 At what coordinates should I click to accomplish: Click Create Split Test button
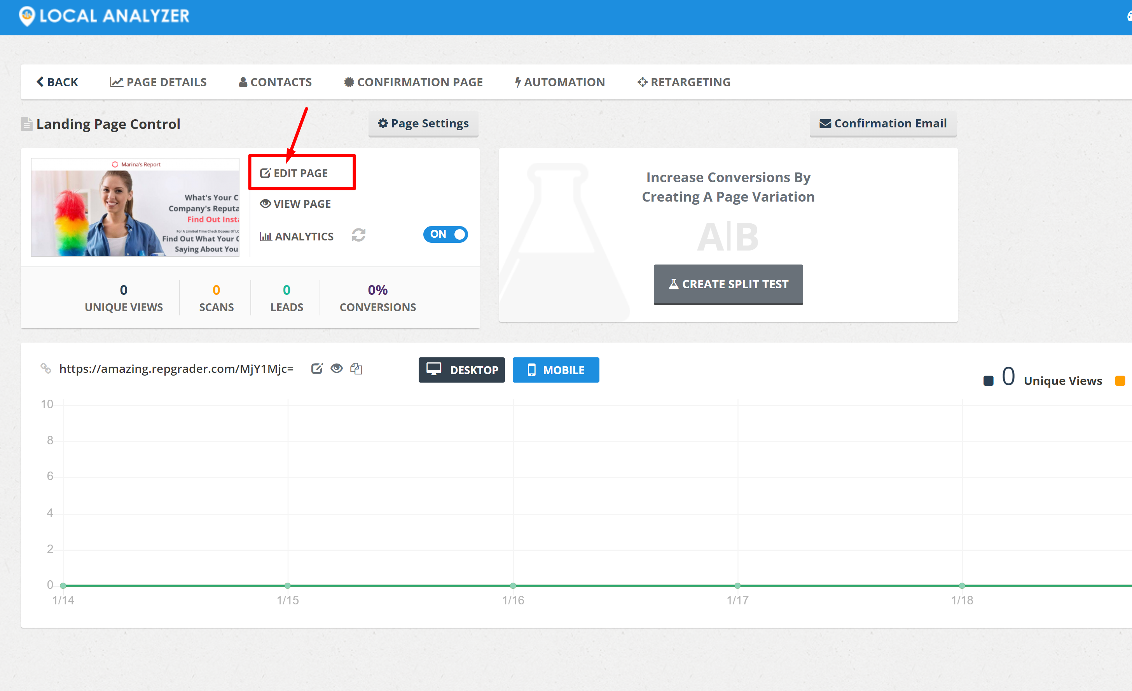(x=728, y=284)
